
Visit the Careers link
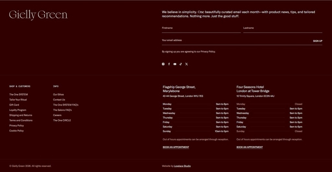(x=57, y=115)
